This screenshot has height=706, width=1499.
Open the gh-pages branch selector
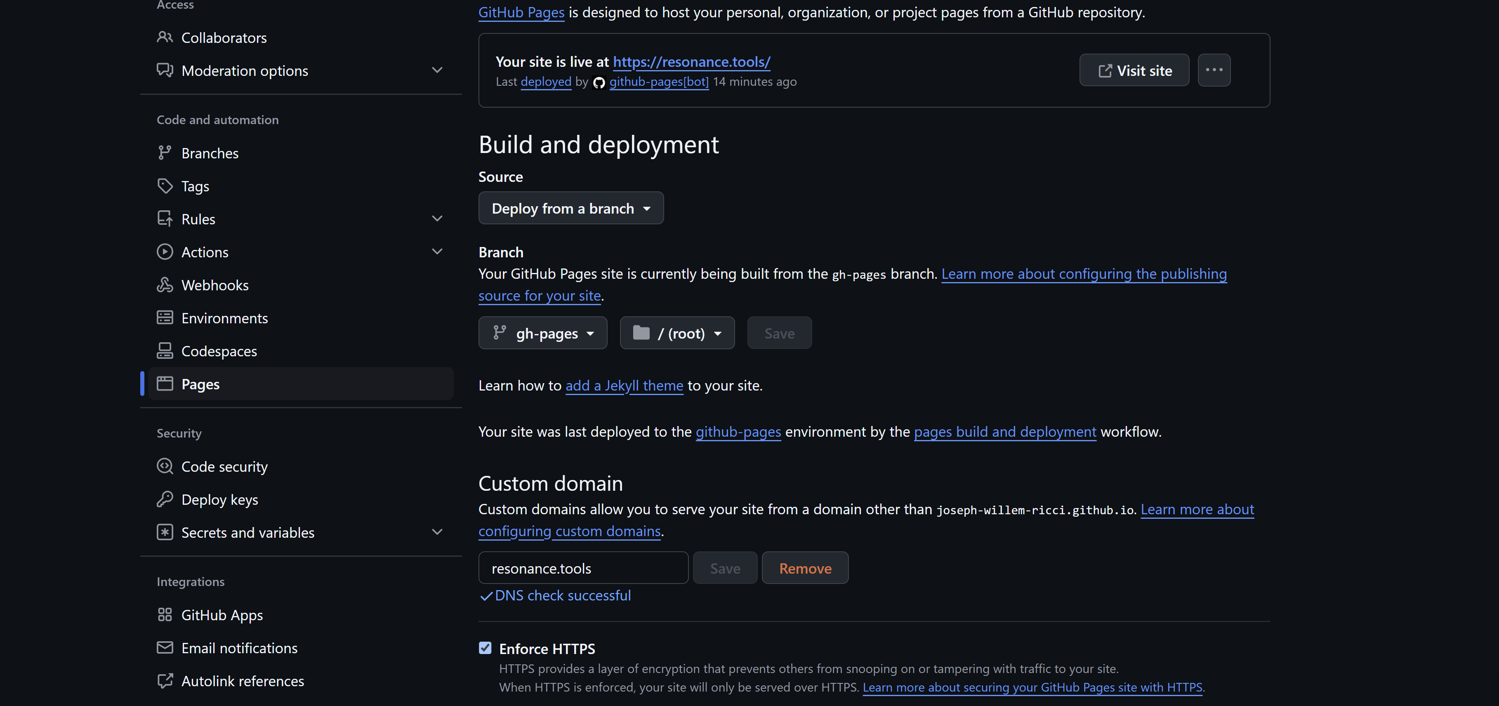542,333
